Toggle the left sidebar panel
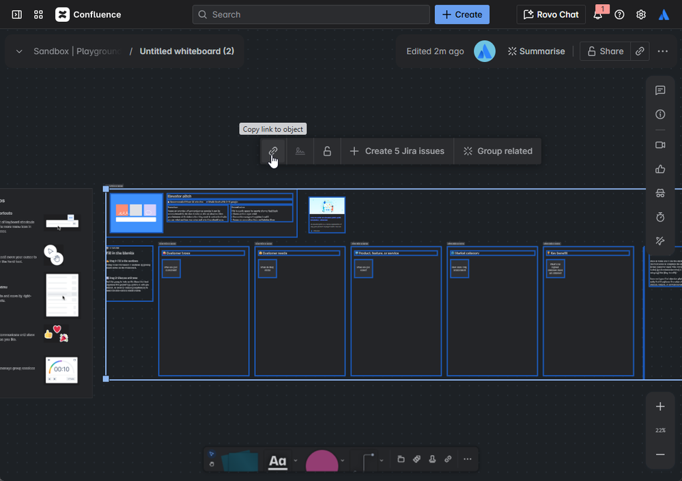The height and width of the screenshot is (481, 682). tap(17, 14)
